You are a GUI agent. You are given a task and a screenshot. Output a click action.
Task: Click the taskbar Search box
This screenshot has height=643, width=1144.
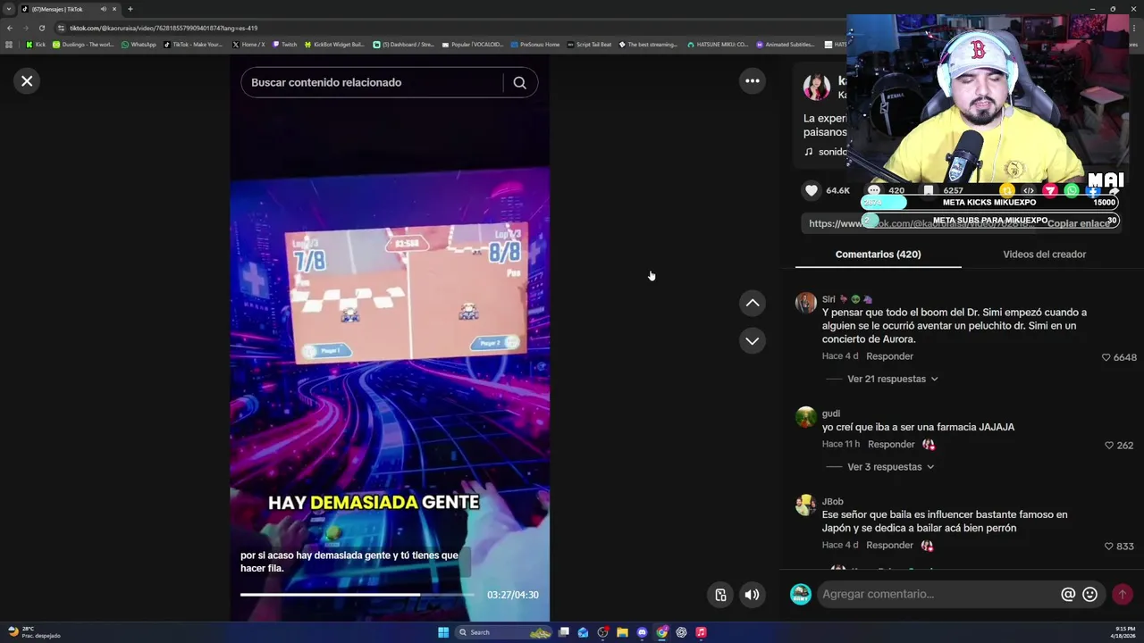pyautogui.click(x=505, y=632)
